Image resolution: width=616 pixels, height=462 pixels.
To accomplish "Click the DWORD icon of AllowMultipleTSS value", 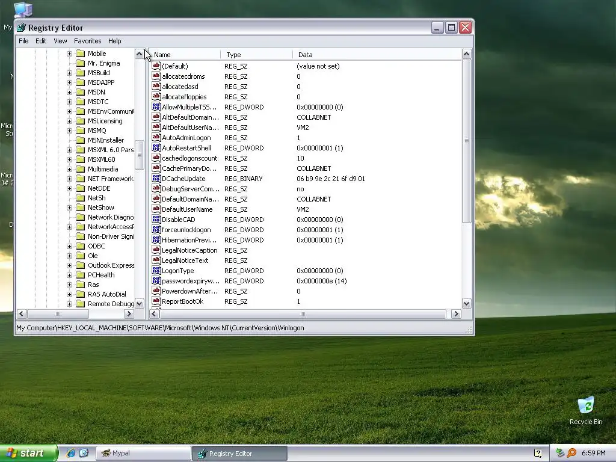I will (x=156, y=106).
